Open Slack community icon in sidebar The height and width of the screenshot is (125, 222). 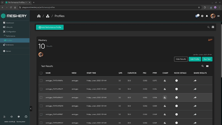tap(11, 117)
